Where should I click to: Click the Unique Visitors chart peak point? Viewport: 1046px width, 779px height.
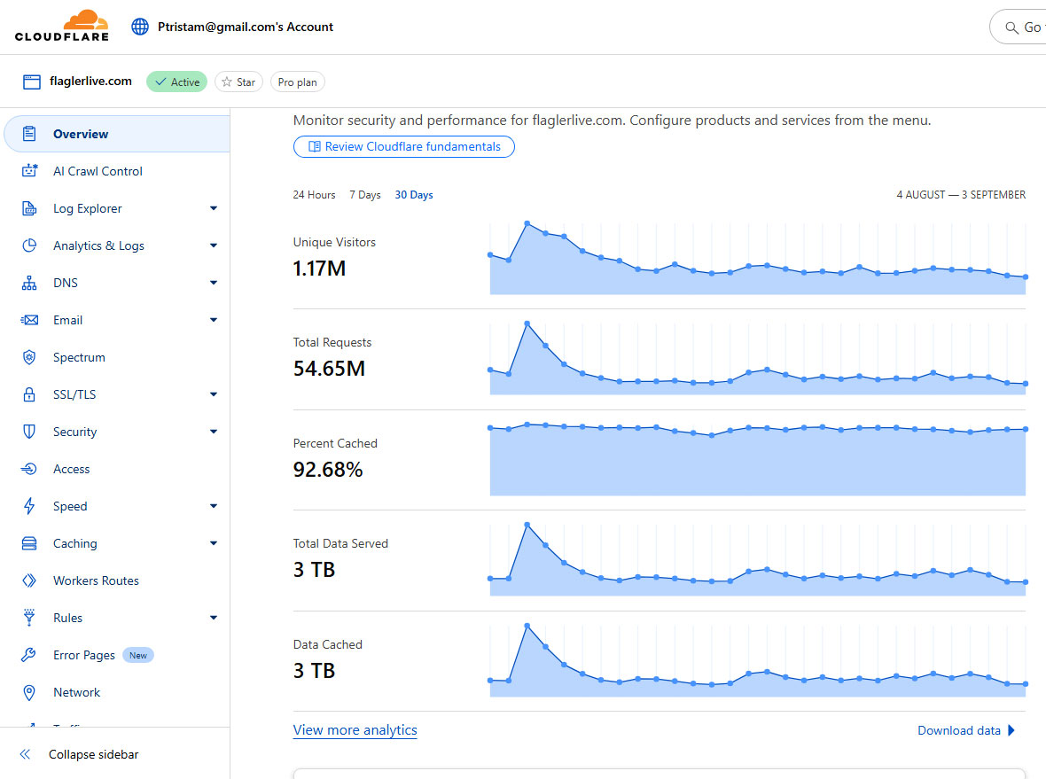pos(527,223)
